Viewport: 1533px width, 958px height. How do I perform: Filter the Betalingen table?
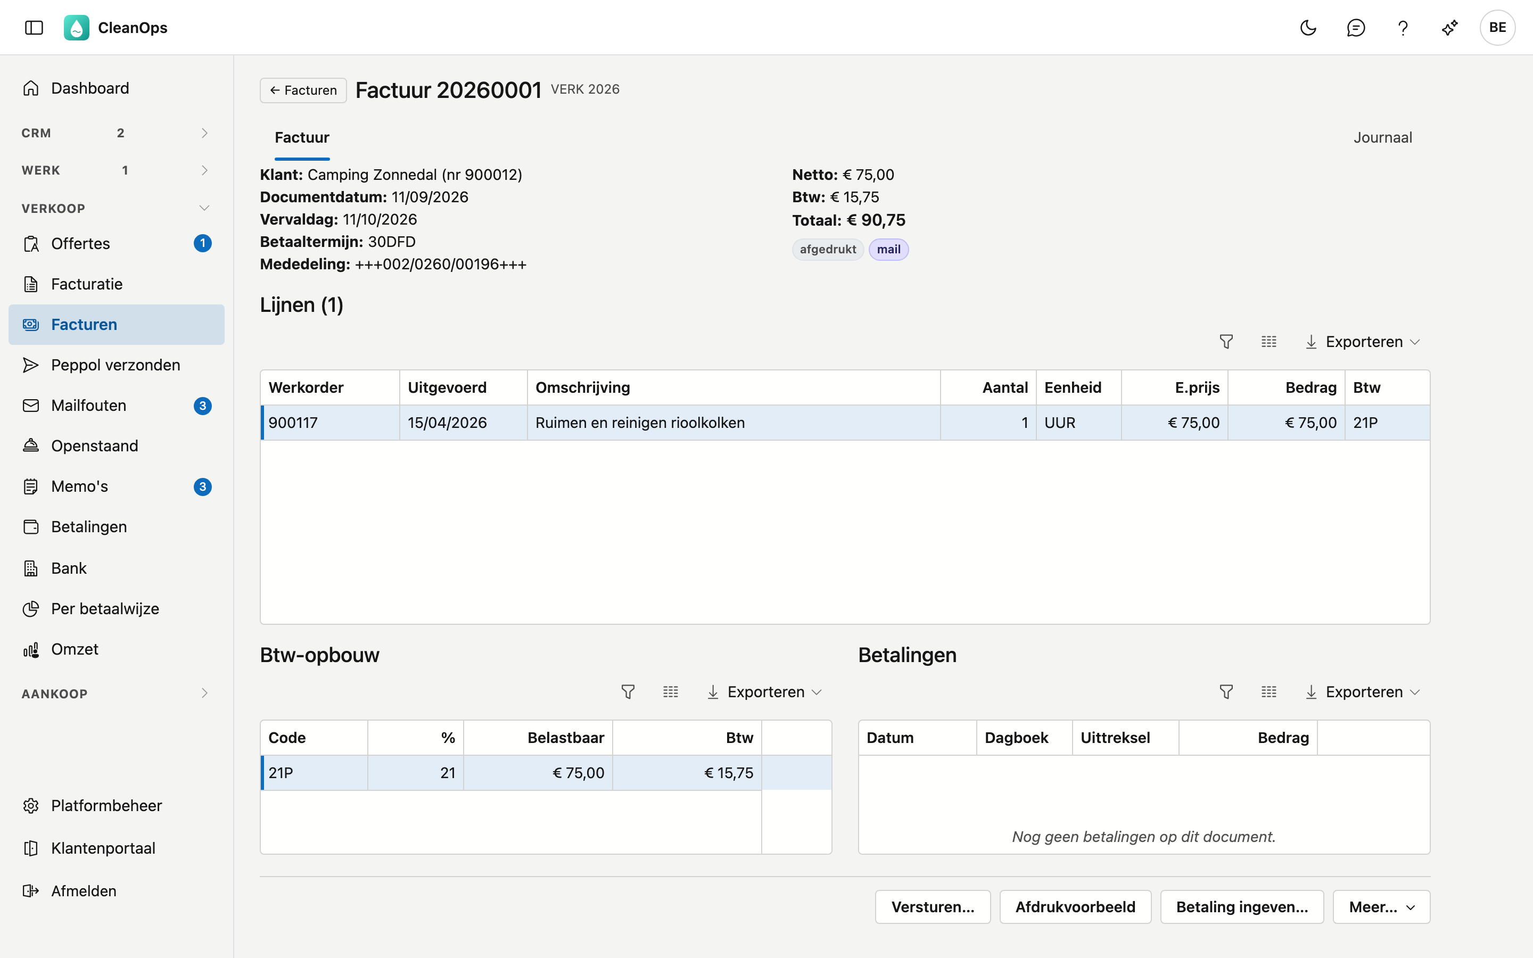[x=1226, y=692]
